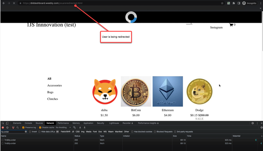This screenshot has width=263, height=151.
Task: Open the Performance tab
Action: tap(63, 123)
